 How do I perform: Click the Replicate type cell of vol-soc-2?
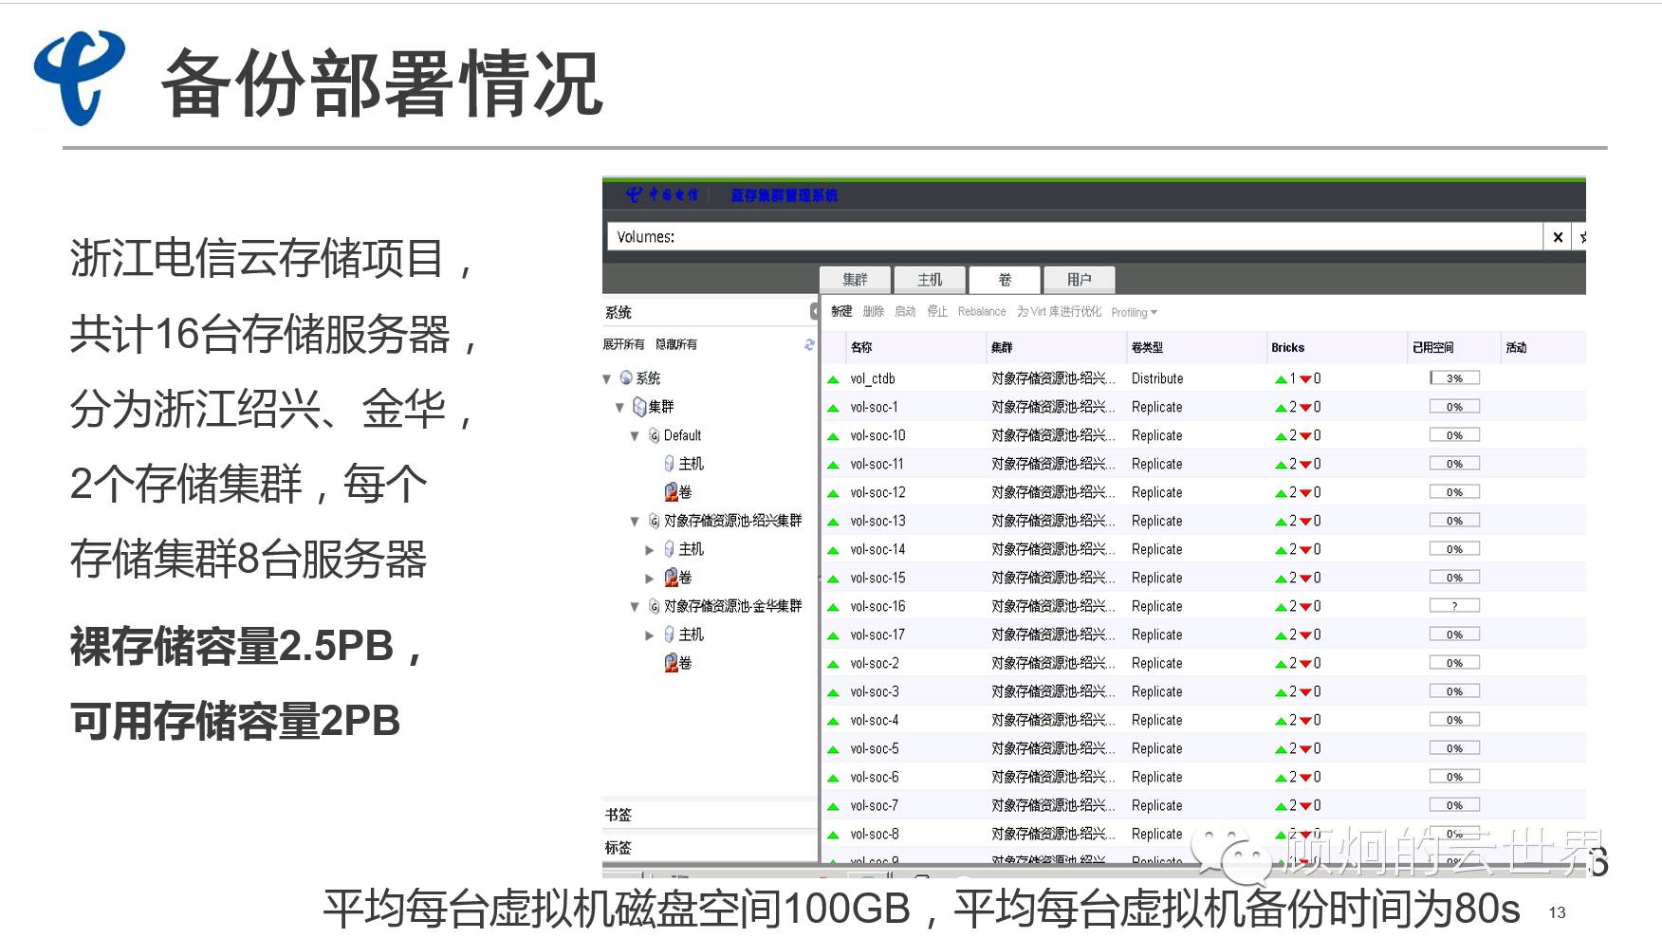click(1157, 663)
